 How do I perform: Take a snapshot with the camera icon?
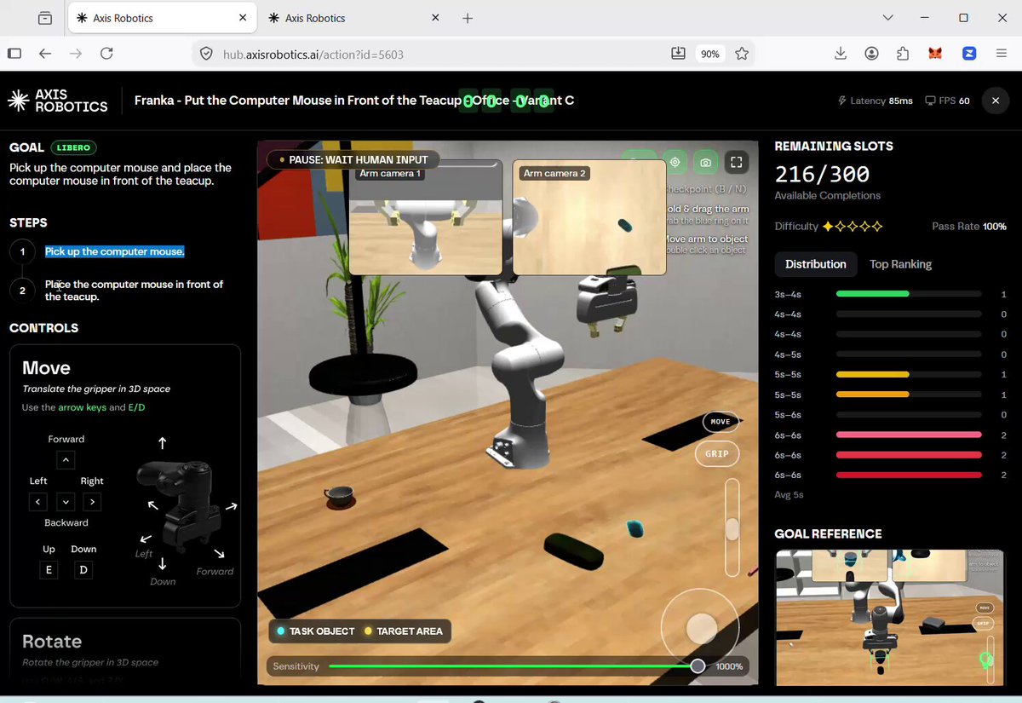(705, 162)
